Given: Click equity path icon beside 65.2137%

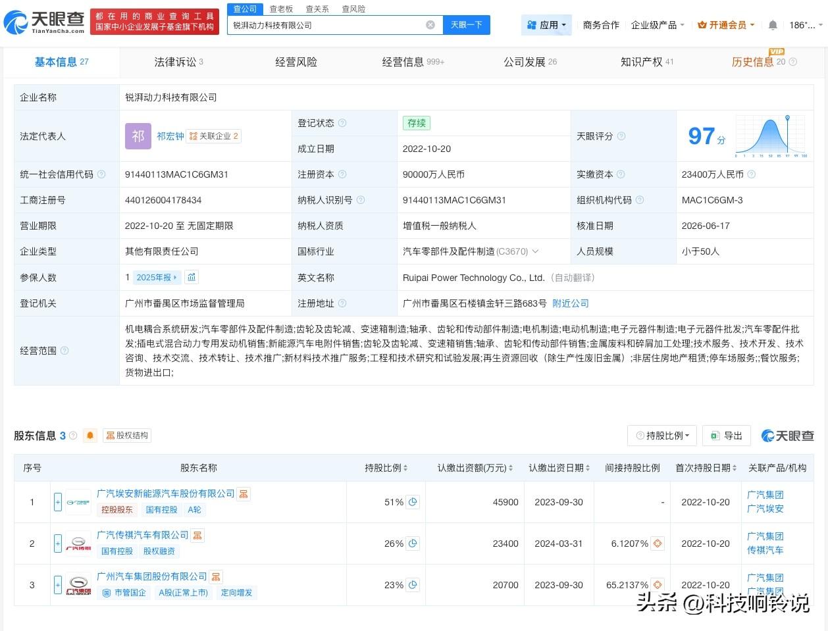Looking at the screenshot, I should click(x=658, y=585).
